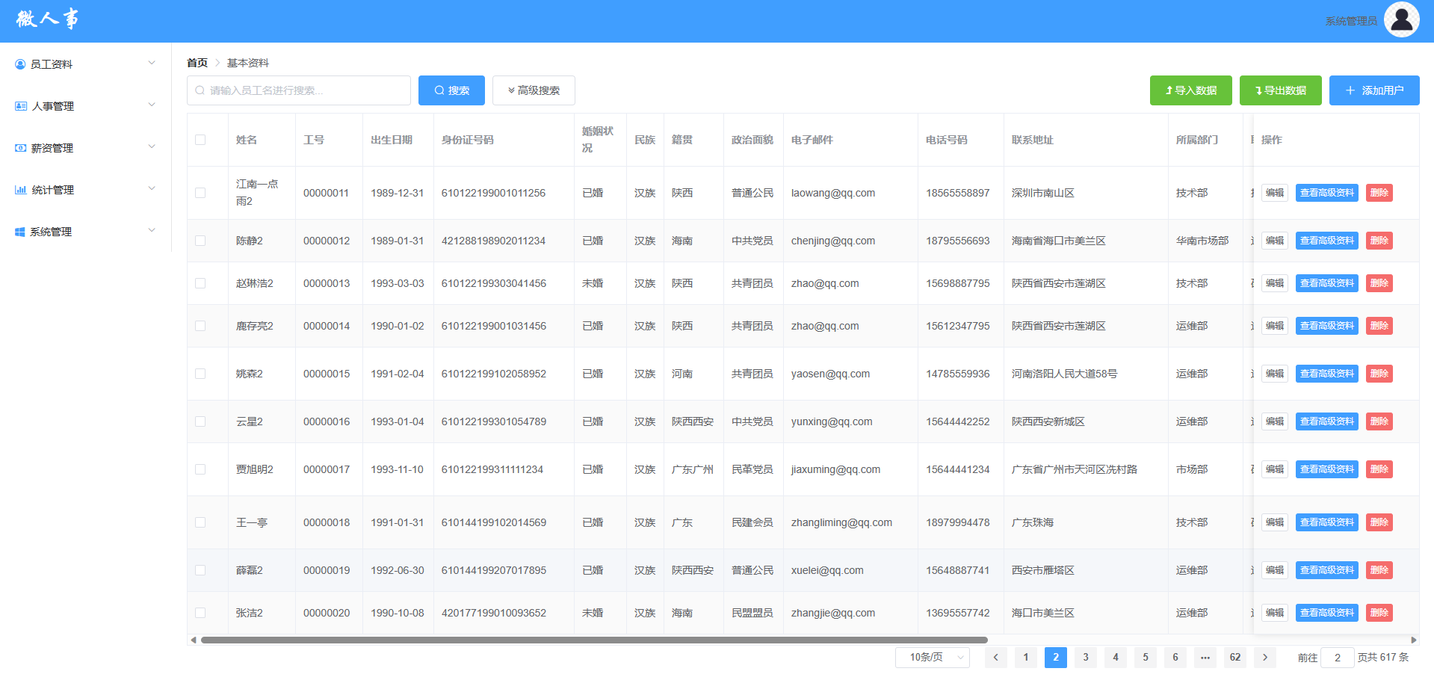View advanced info for 陈静2

1327,241
